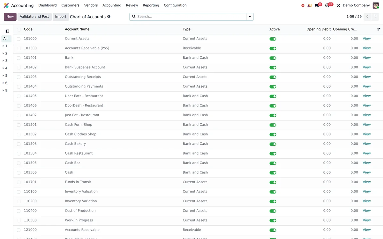Check the box for account 101401 Bank
The height and width of the screenshot is (239, 383).
pyautogui.click(x=19, y=58)
